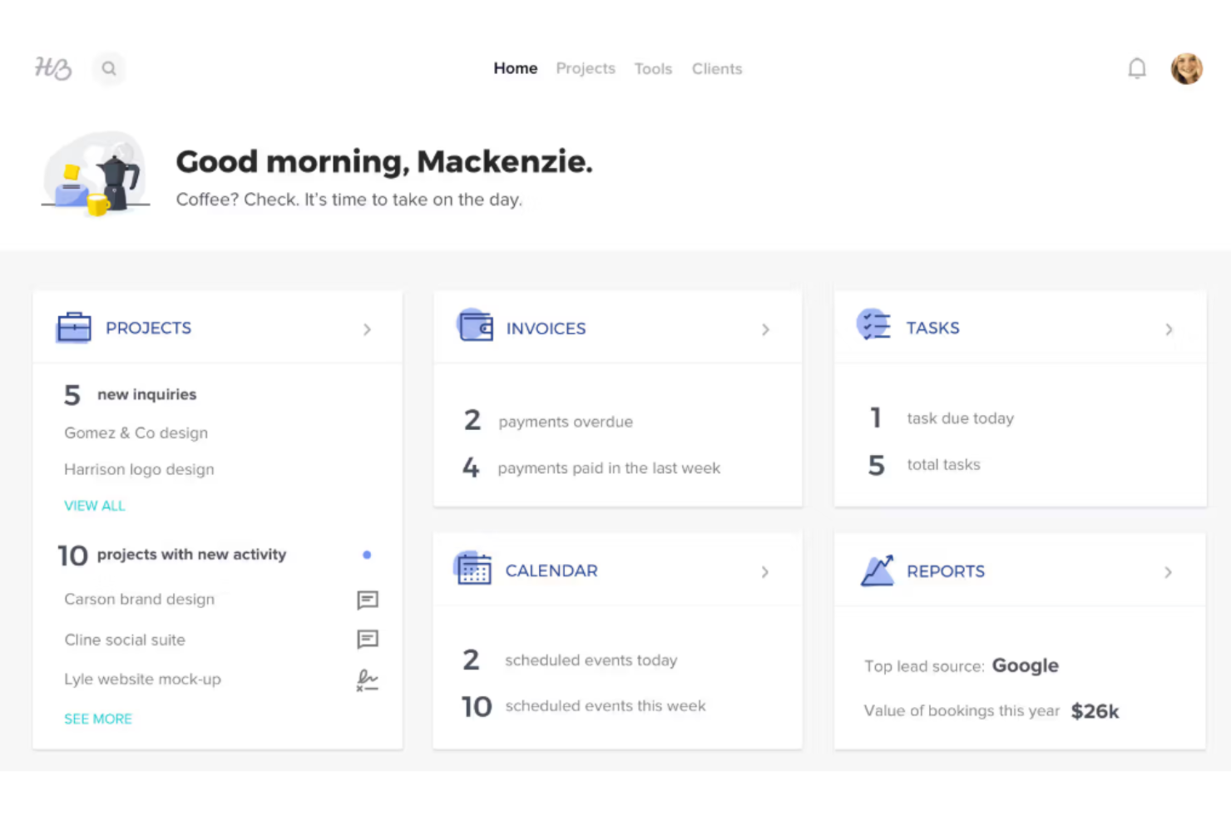Click the comment icon next to Carson brand design
Viewport: 1231px width, 821px height.
point(368,600)
